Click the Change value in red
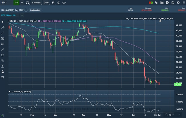This screenshot has width=186, height=118. [x=147, y=10]
